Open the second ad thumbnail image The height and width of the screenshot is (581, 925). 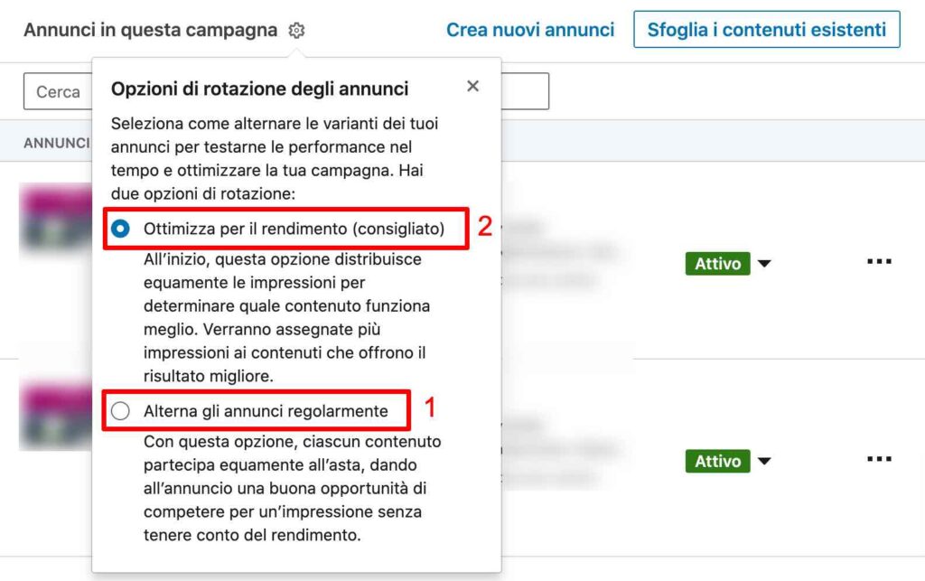(56, 416)
